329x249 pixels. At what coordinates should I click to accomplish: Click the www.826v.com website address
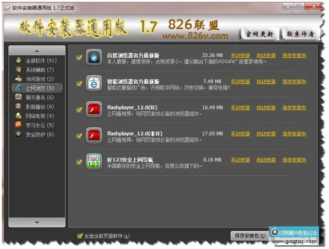click(195, 36)
